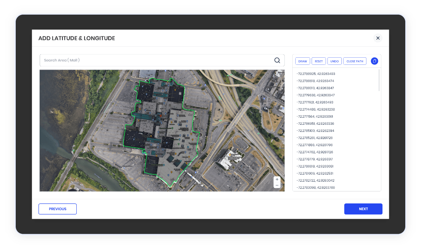Go to the NEXT step
Viewport: 421px width, 251px height.
[x=363, y=209]
